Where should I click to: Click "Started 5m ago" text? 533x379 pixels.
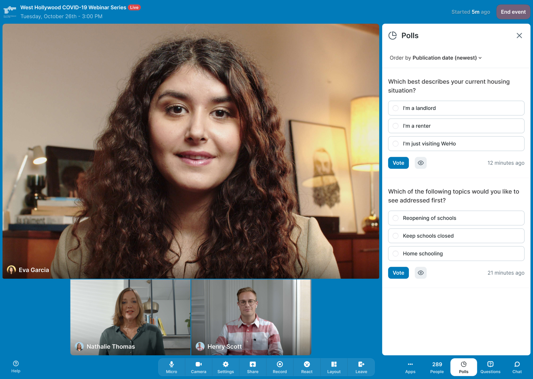471,12
